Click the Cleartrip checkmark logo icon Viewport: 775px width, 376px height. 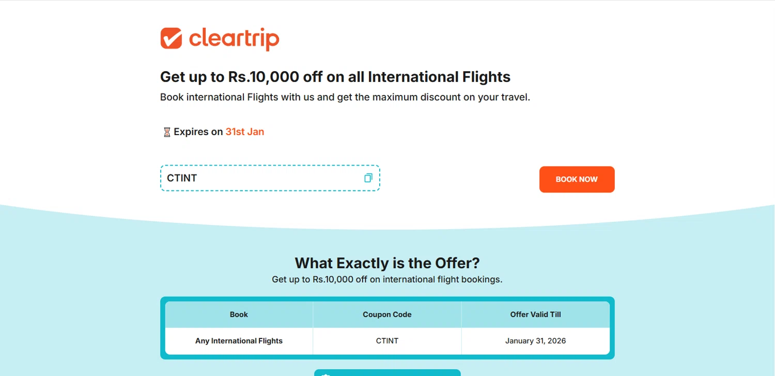171,38
